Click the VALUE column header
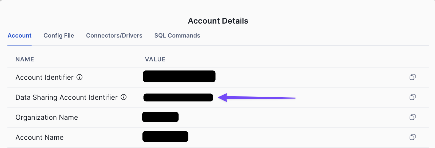435x148 pixels. [x=155, y=59]
